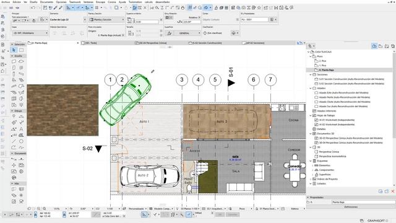Toggle the grid snap icon in toolbar
Viewport: 396px width, 223px height.
click(x=97, y=8)
